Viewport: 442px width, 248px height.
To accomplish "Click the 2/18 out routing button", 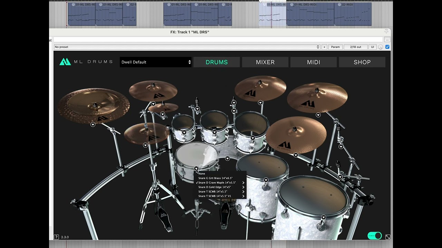I will click(355, 47).
